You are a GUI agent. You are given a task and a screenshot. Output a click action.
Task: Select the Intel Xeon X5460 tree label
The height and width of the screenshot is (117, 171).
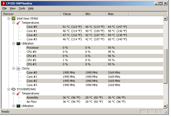coord(27,18)
